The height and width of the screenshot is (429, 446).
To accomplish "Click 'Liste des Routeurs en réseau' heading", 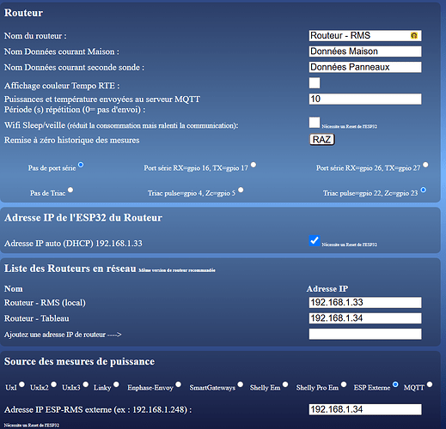I will click(70, 269).
